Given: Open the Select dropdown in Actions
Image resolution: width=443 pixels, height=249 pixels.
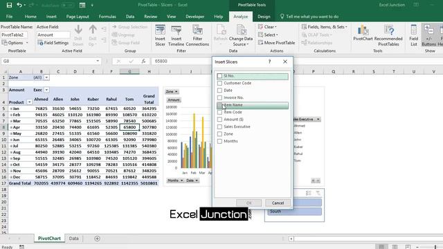Looking at the screenshot, I should point(268,35).
